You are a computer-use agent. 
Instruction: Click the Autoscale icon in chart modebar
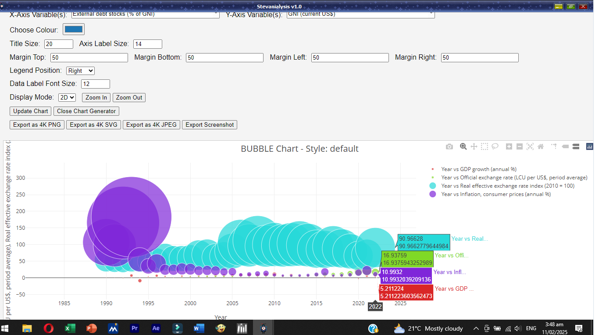coord(530,146)
